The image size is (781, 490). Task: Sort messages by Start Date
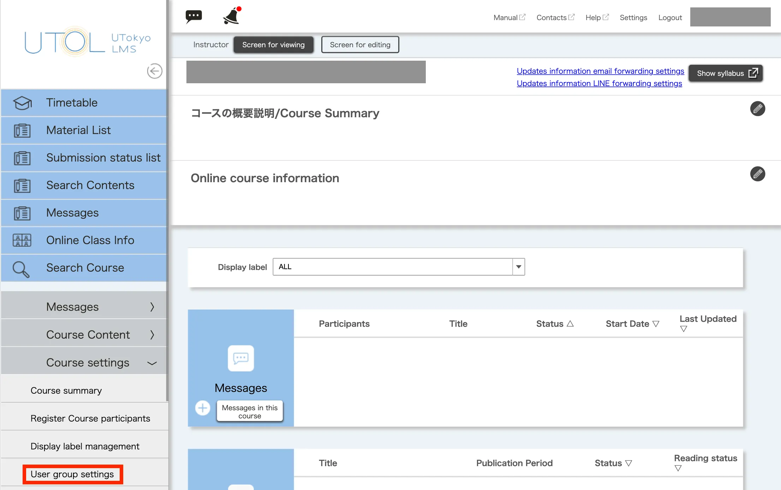pos(632,324)
